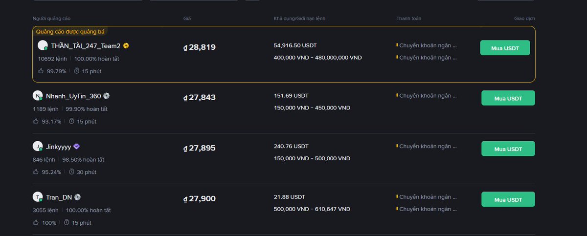587x236 pixels.
Task: Click Tran_DN's avatar icon
Action: click(38, 197)
